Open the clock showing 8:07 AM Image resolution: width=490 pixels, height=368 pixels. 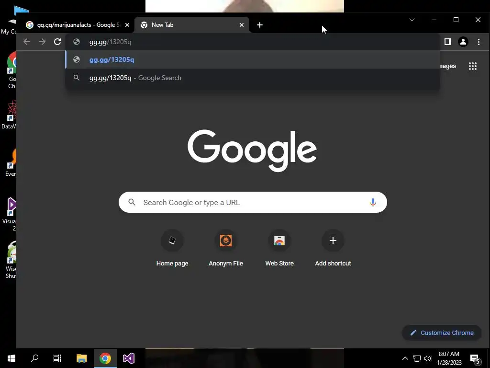click(x=449, y=358)
